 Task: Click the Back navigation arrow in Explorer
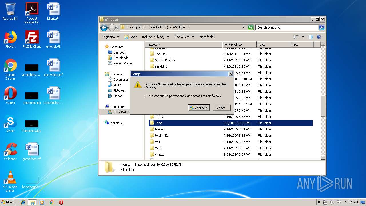click(x=104, y=27)
